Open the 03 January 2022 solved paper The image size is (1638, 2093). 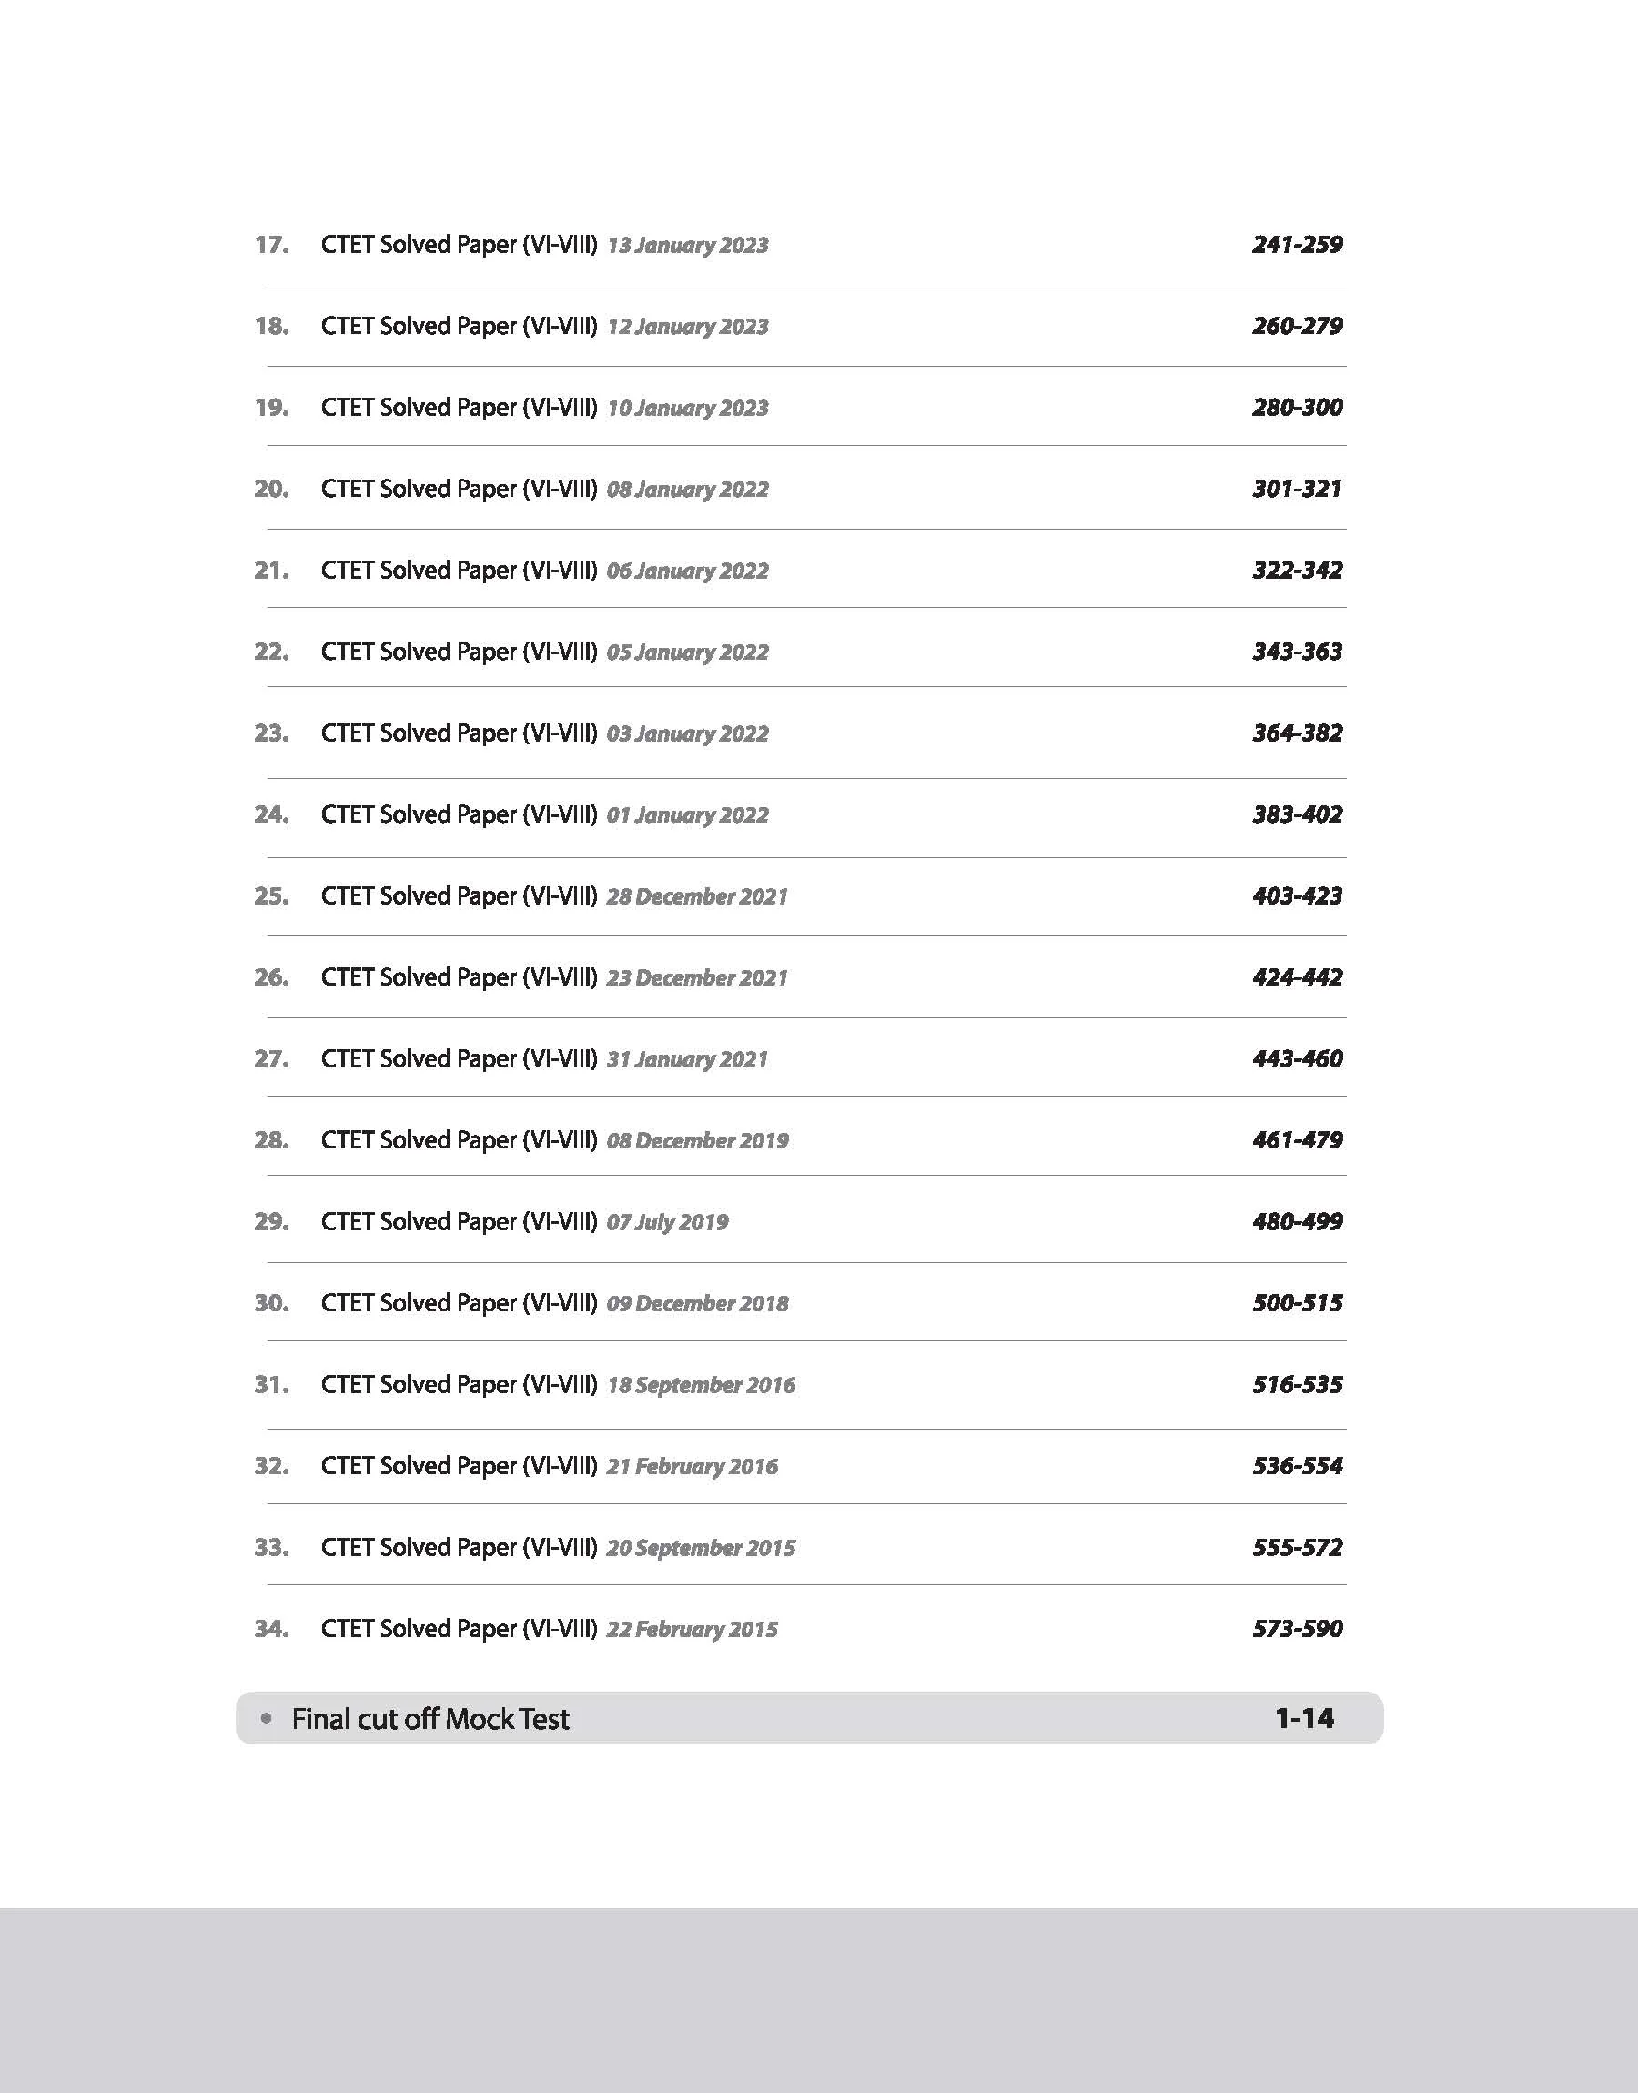click(544, 734)
